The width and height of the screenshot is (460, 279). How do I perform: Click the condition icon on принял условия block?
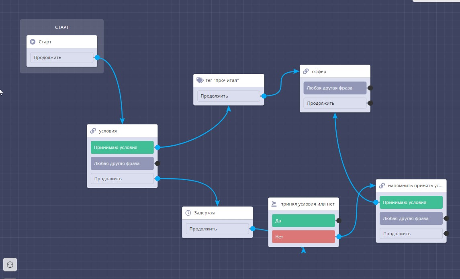click(274, 204)
